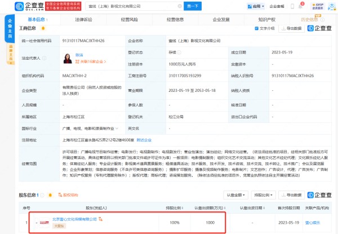Open the user avatar in top right
This screenshot has height=234, width=338.
tap(332, 6)
